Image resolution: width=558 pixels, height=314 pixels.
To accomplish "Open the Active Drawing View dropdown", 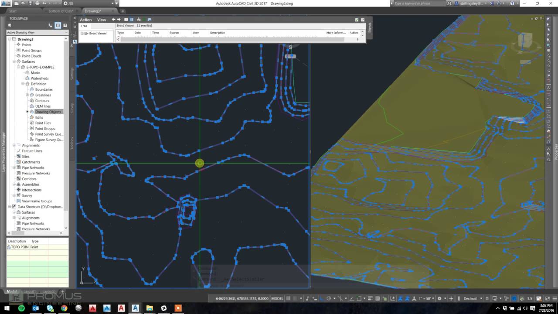I will pyautogui.click(x=37, y=32).
